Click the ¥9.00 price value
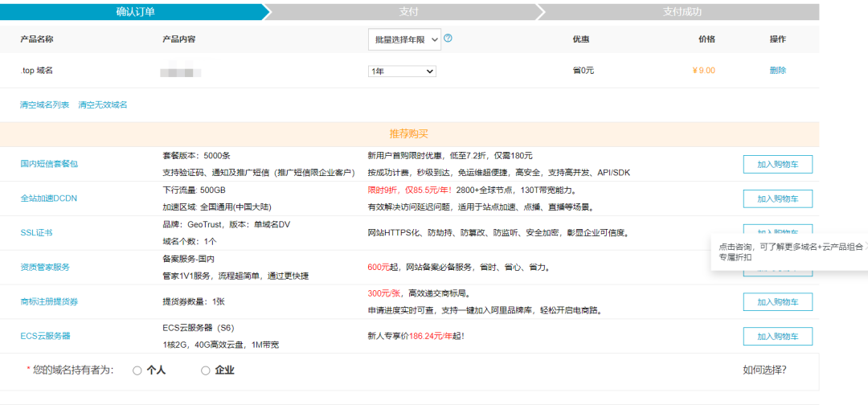 pos(703,70)
